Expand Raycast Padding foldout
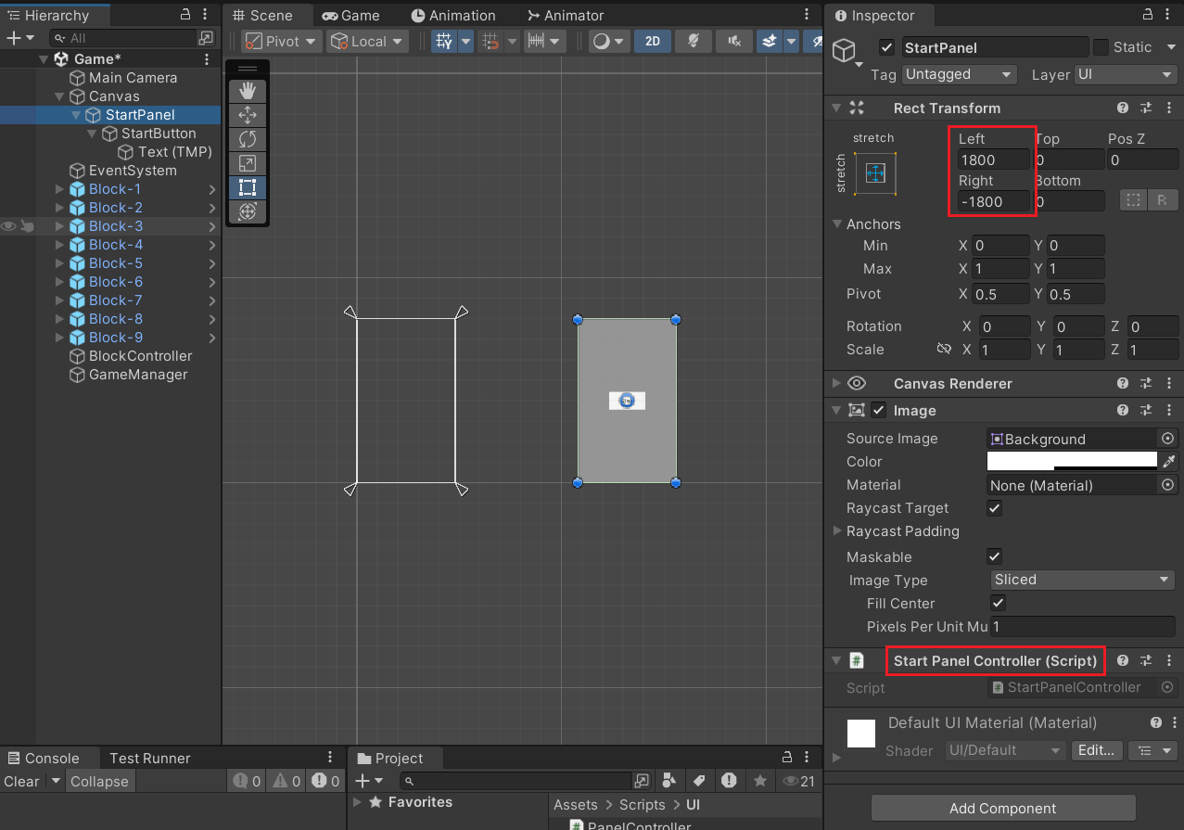Image resolution: width=1184 pixels, height=830 pixels. 837,531
